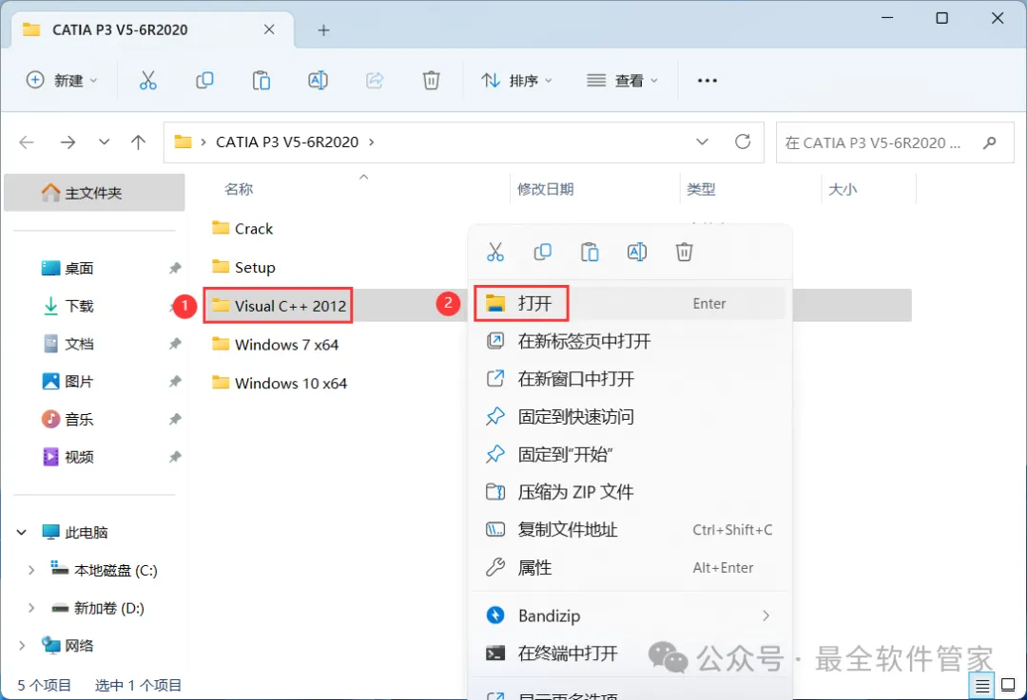
Task: Select 固定到"开始" menu entry
Action: click(629, 454)
